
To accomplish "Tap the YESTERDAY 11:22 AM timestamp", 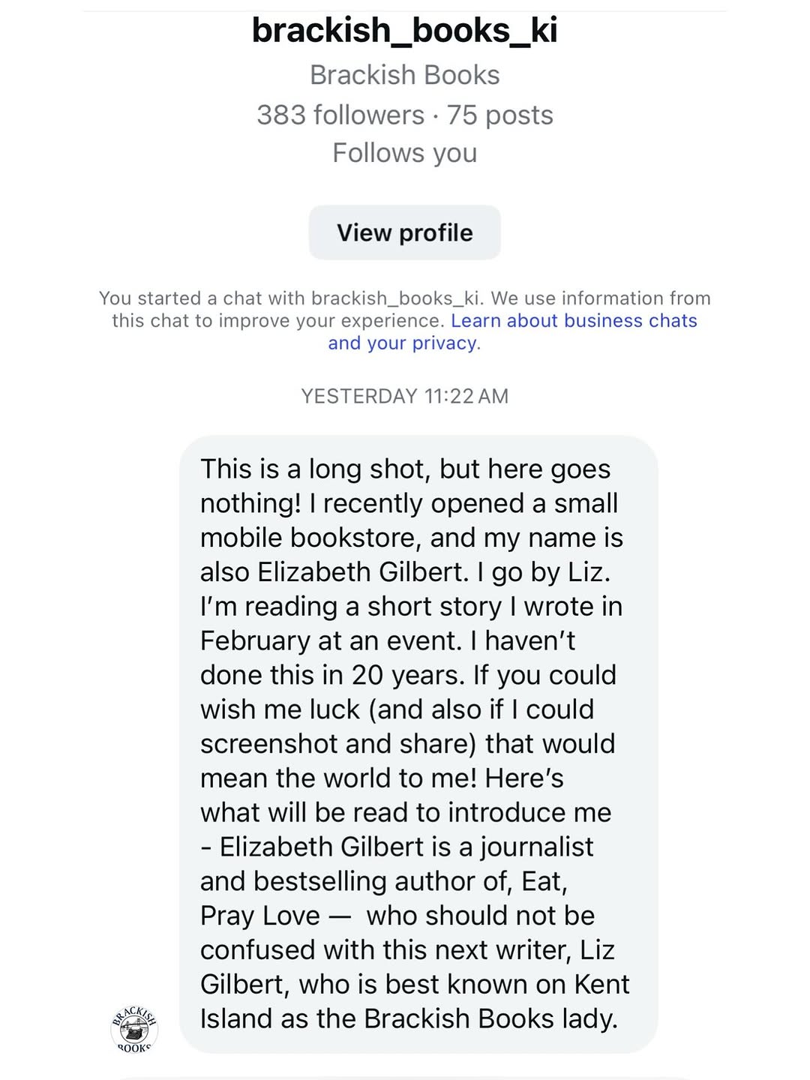I will pyautogui.click(x=404, y=396).
